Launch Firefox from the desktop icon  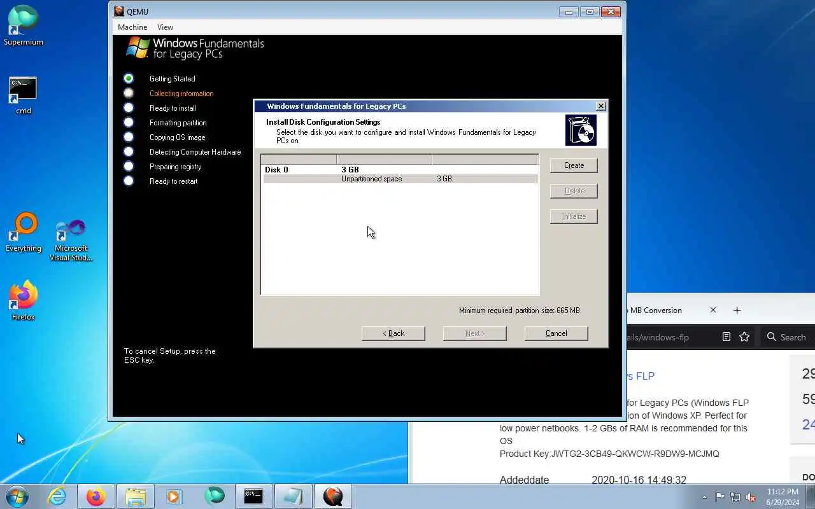click(24, 300)
